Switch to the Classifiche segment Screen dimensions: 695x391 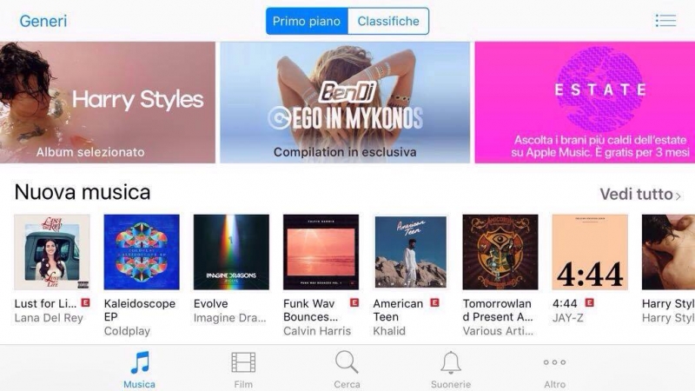point(388,21)
